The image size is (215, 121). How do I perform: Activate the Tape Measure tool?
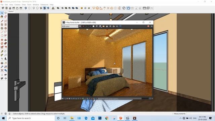coord(2,51)
